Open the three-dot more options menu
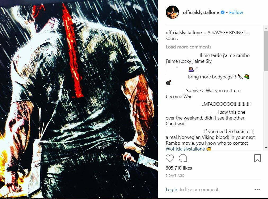 [257, 189]
